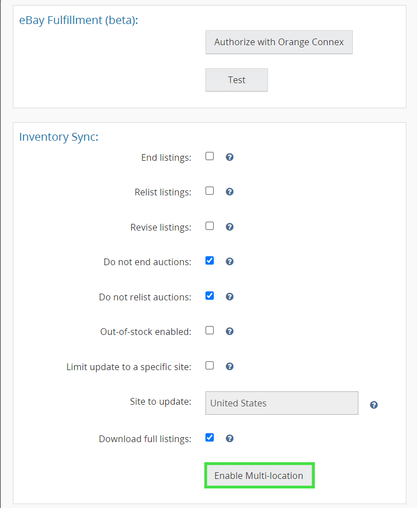Viewport: 417px width, 508px height.
Task: View help for Limit update to specific site
Action: pyautogui.click(x=229, y=366)
